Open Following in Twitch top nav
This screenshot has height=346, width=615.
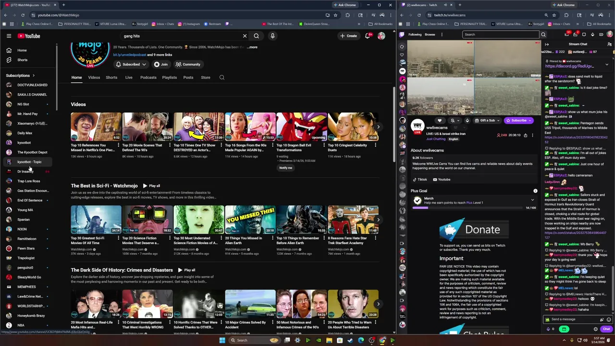415,35
